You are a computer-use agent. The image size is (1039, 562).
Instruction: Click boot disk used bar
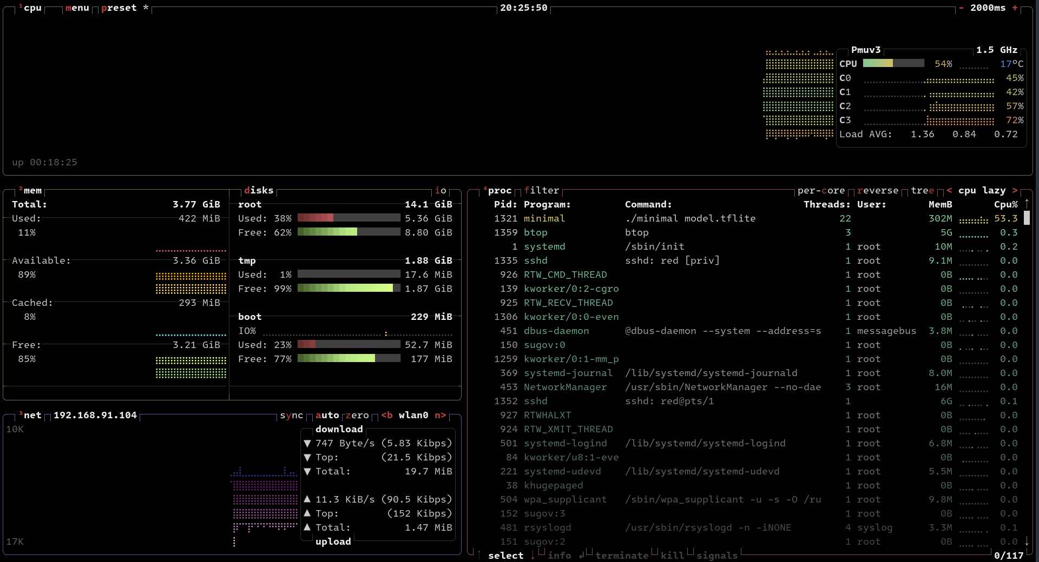pos(349,345)
